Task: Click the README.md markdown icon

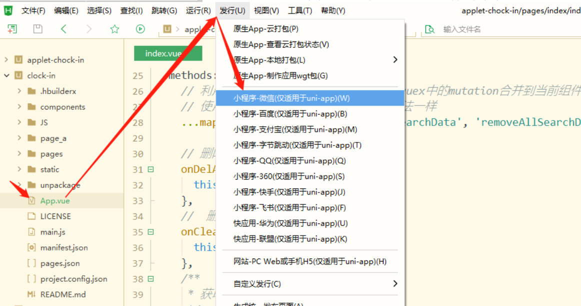Action: coord(32,294)
